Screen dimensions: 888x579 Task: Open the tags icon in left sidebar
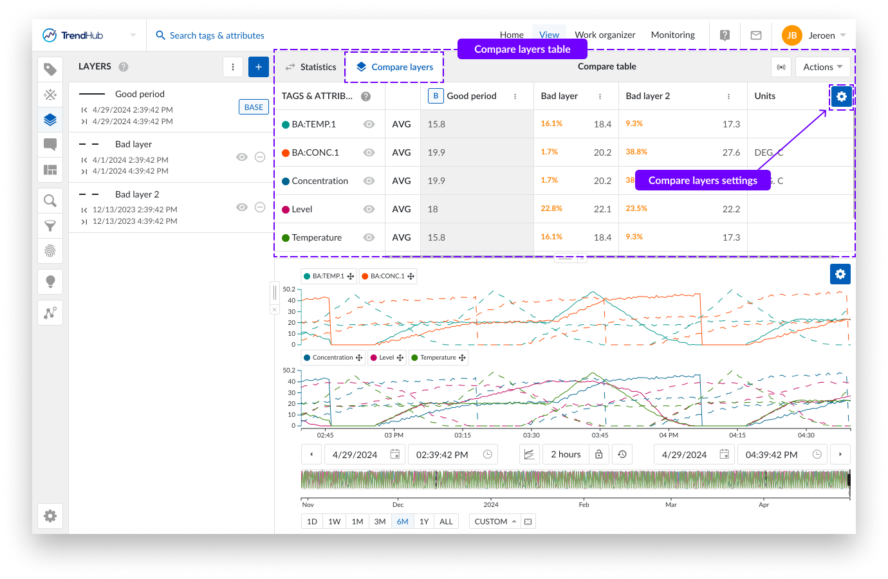[50, 69]
